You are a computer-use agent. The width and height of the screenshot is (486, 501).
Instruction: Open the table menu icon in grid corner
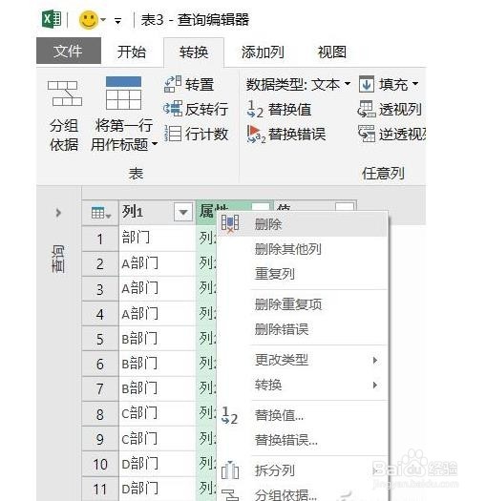[100, 213]
